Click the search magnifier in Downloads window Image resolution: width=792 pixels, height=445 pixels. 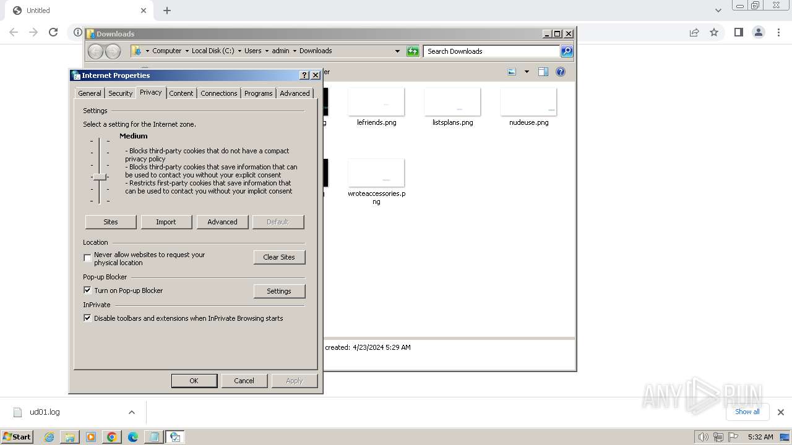click(567, 51)
